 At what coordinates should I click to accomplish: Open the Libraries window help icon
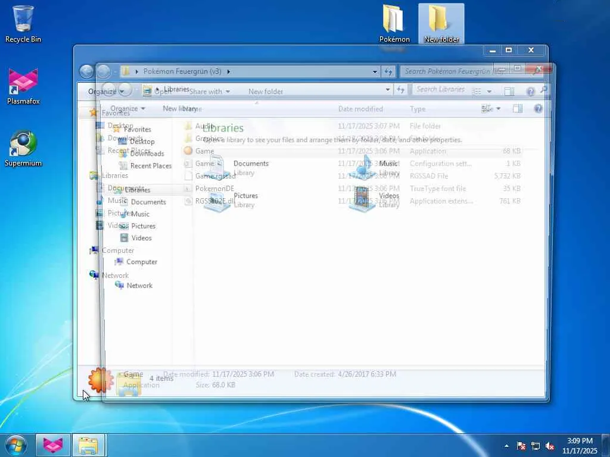pos(539,109)
